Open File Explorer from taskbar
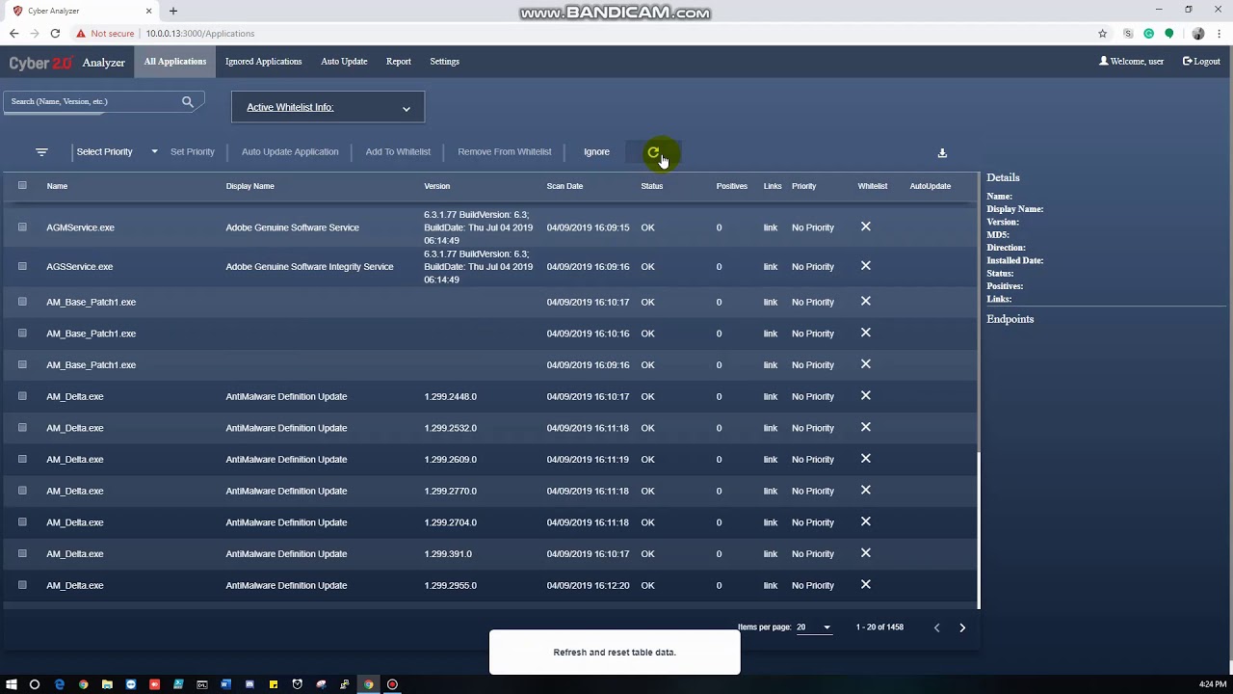This screenshot has height=694, width=1233. pyautogui.click(x=107, y=684)
